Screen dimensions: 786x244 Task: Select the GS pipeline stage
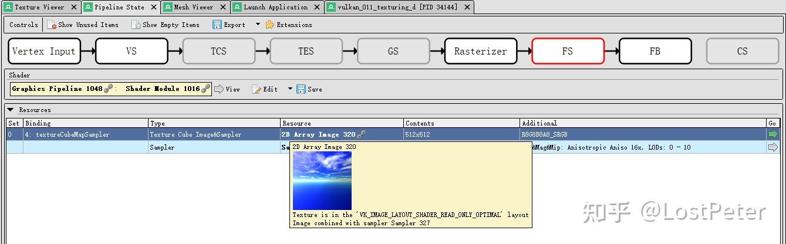tap(393, 51)
